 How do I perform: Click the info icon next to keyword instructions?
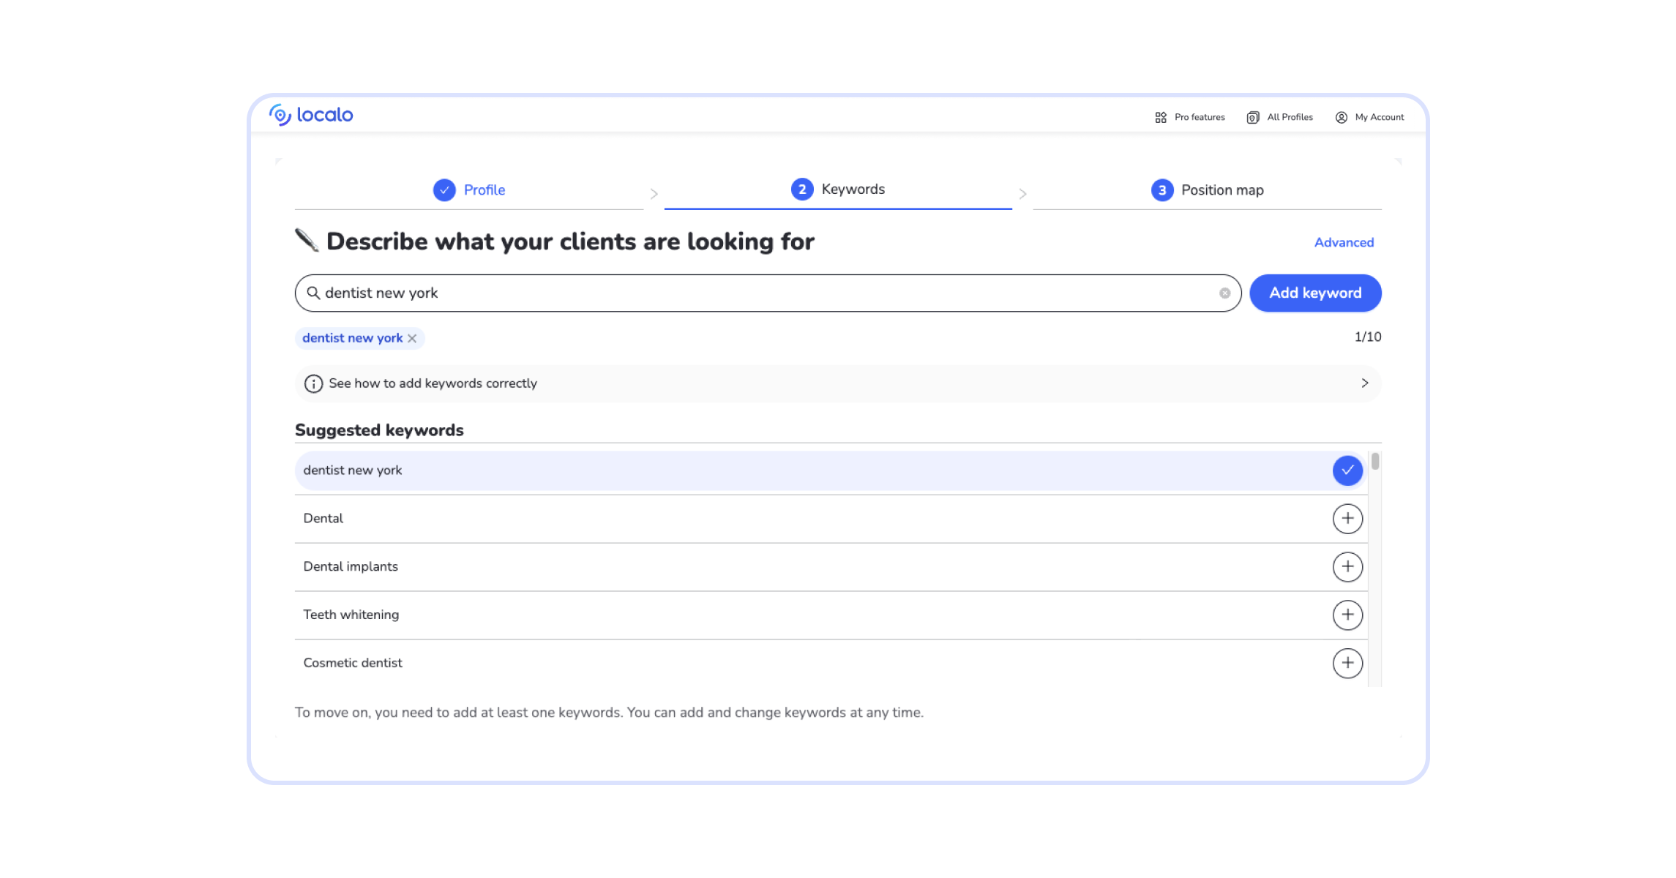pos(313,383)
